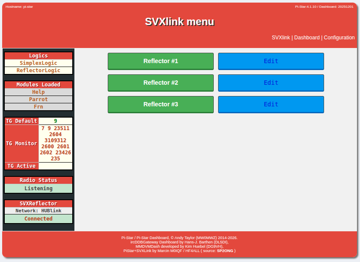
Task: Click the Frn module row
Action: [39, 107]
